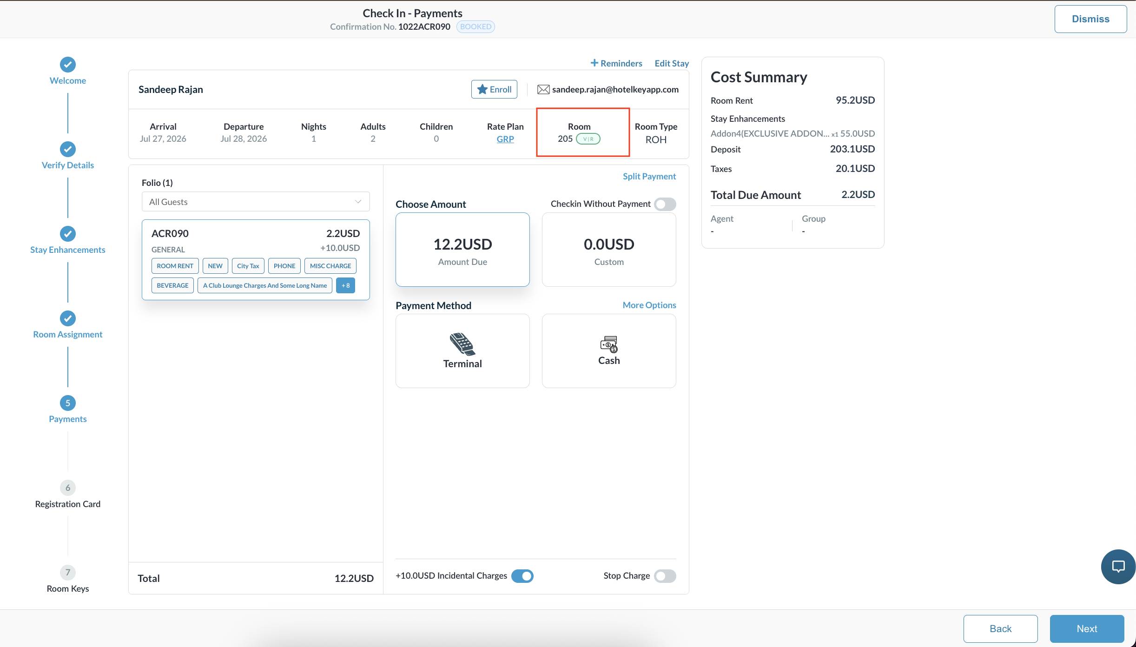The height and width of the screenshot is (647, 1136).
Task: Click the MISC CHARGE tag
Action: tap(330, 266)
